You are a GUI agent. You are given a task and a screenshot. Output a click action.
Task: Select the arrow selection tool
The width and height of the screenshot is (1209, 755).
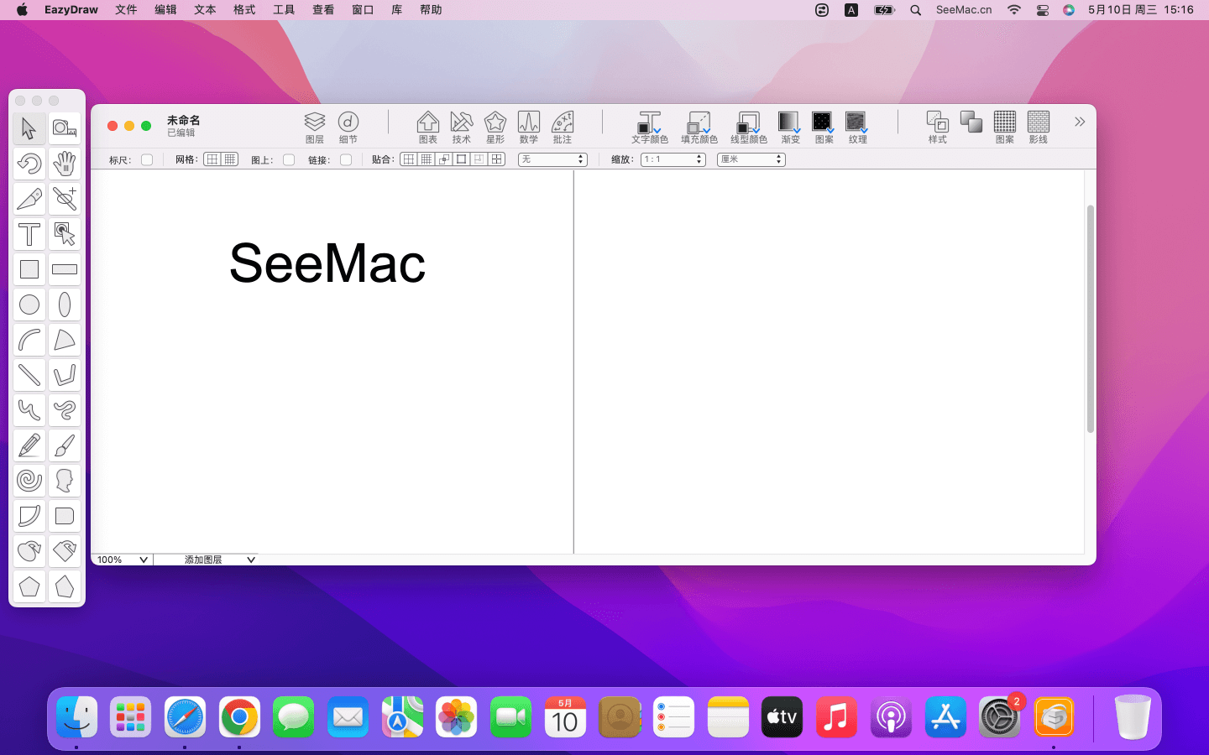29,128
